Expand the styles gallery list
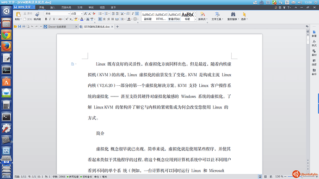The width and height of the screenshot is (319, 179). tap(196, 19)
